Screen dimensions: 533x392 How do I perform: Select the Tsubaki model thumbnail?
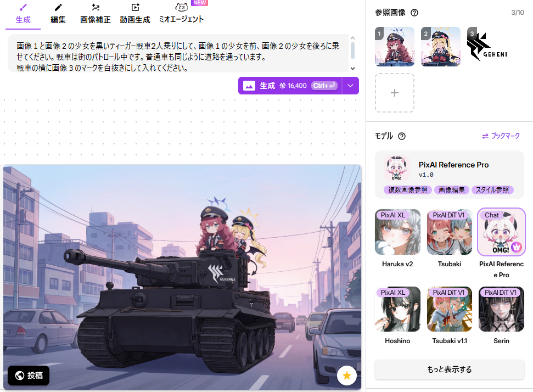pos(450,232)
